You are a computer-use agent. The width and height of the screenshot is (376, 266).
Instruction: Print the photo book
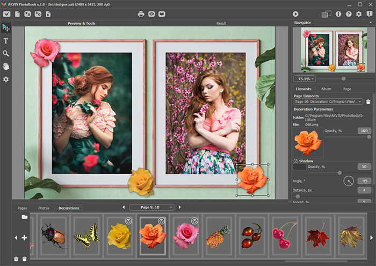click(141, 14)
